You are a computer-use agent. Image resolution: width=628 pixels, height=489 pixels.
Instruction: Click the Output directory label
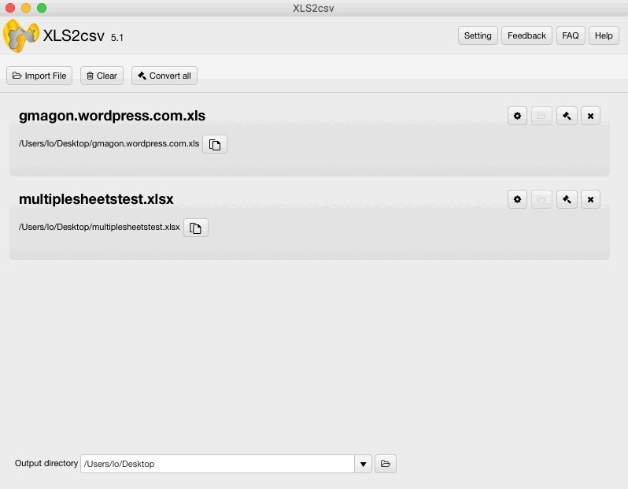point(46,463)
